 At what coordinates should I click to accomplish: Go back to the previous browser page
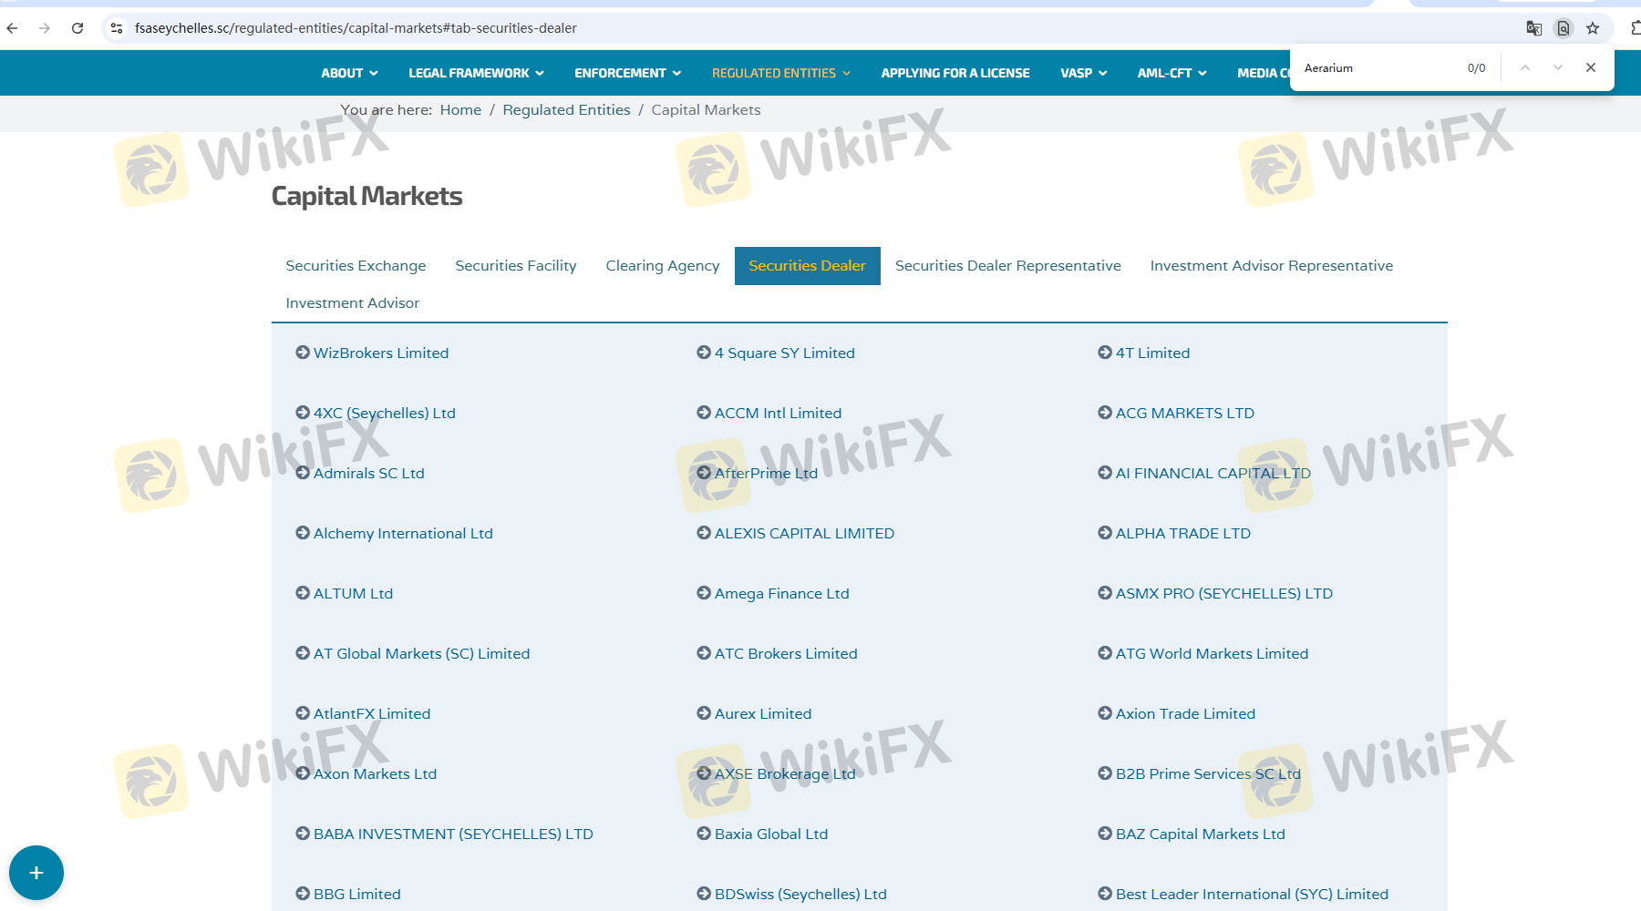13,28
